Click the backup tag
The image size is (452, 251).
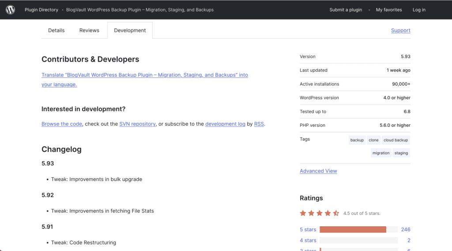pos(357,140)
